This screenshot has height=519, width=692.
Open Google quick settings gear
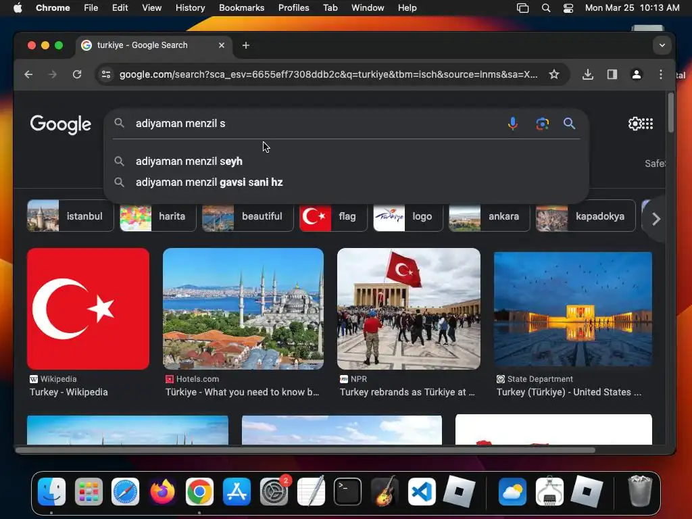tap(635, 124)
